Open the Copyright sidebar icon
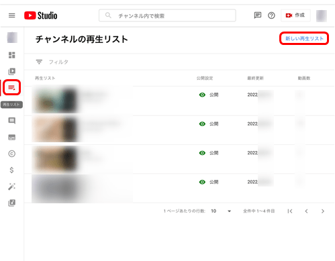 coord(12,154)
